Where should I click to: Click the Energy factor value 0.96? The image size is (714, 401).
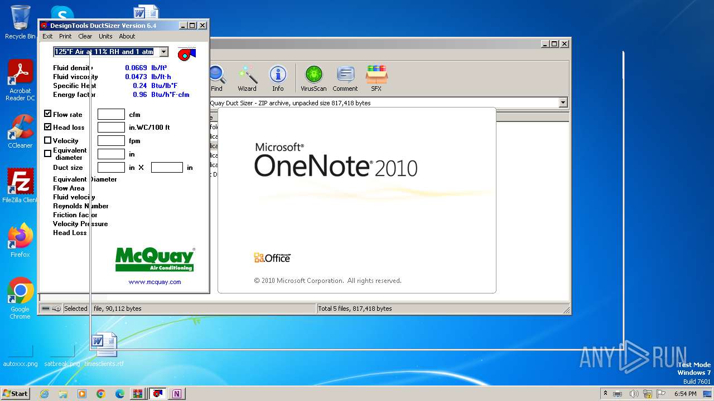(139, 95)
